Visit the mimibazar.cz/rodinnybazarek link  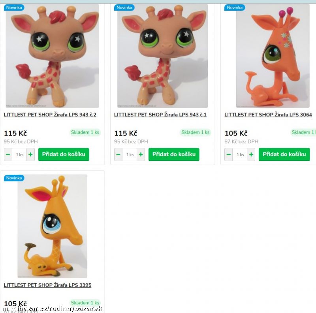(51, 309)
